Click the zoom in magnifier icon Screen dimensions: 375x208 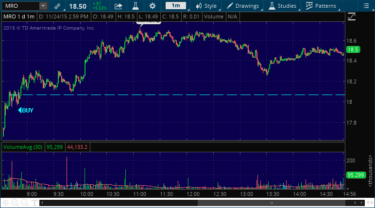pos(15,203)
